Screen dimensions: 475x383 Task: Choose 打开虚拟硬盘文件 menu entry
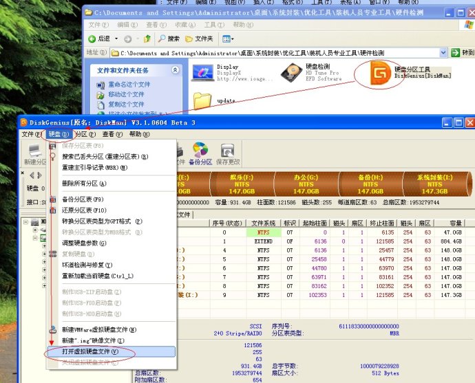pos(112,351)
